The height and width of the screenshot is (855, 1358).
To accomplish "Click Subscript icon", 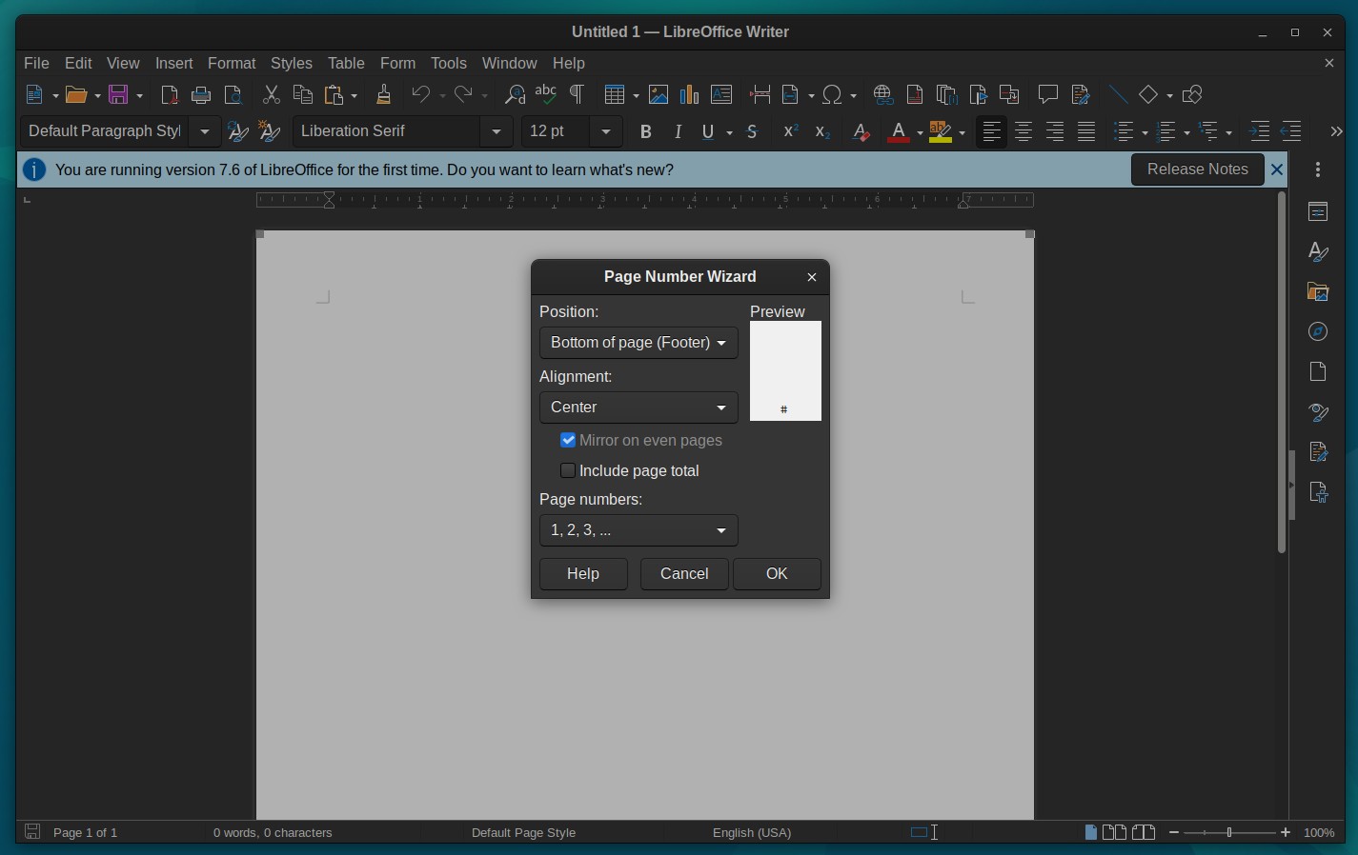I will [x=821, y=132].
